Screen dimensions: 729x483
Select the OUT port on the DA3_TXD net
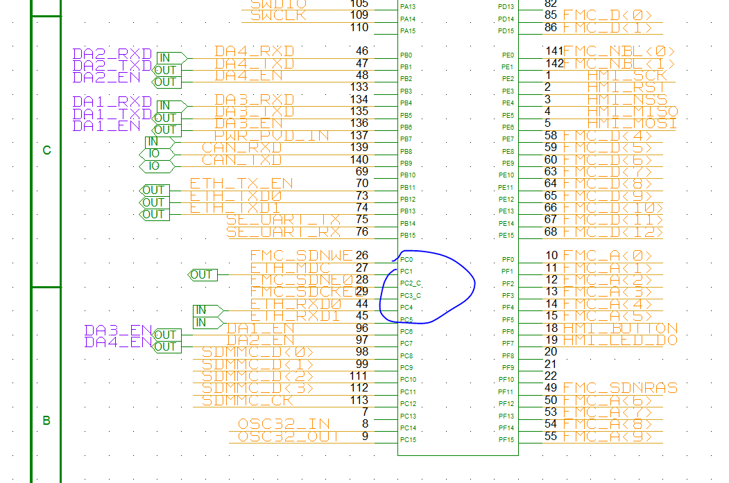coord(166,118)
